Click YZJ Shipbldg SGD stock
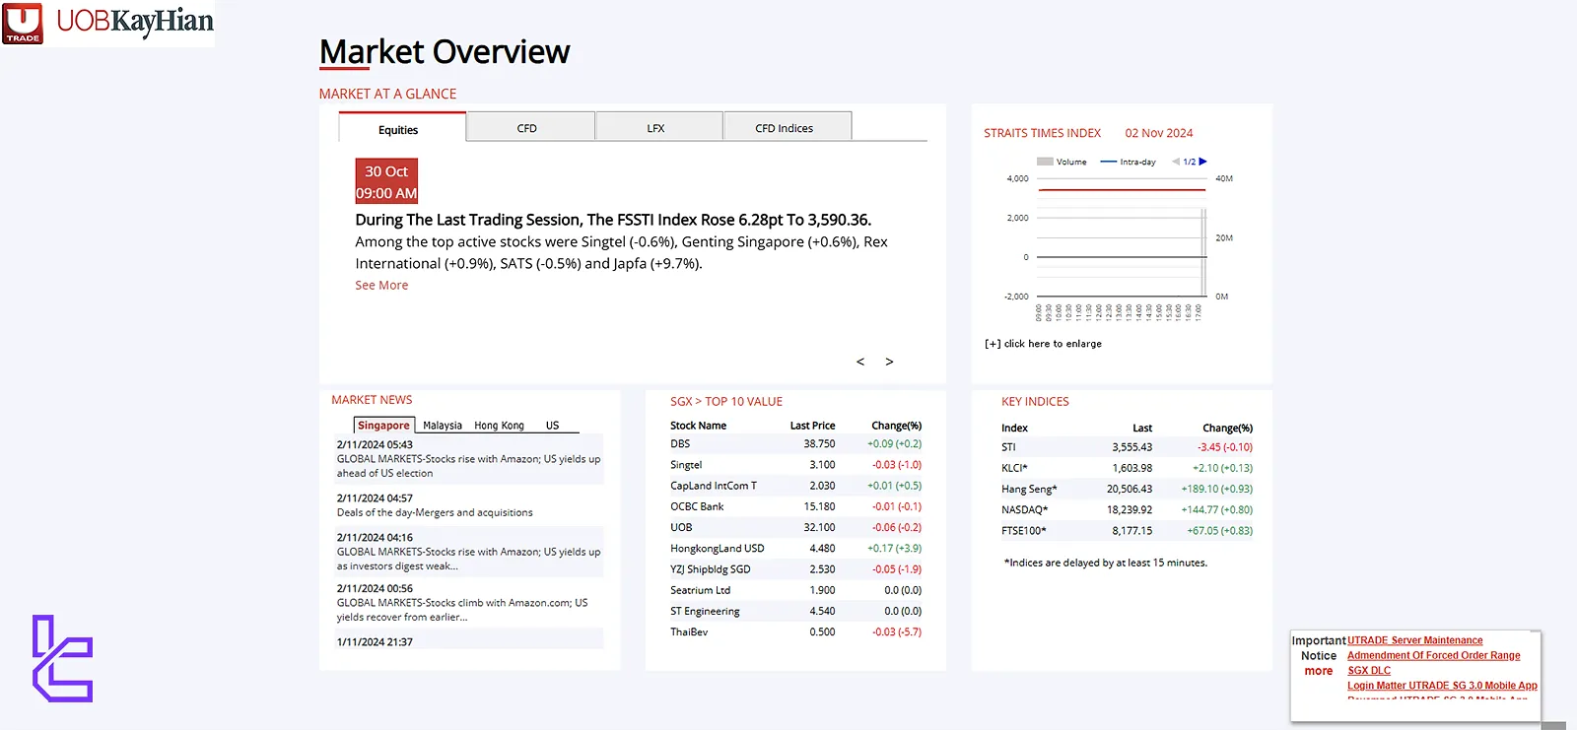This screenshot has width=1577, height=730. pos(711,569)
